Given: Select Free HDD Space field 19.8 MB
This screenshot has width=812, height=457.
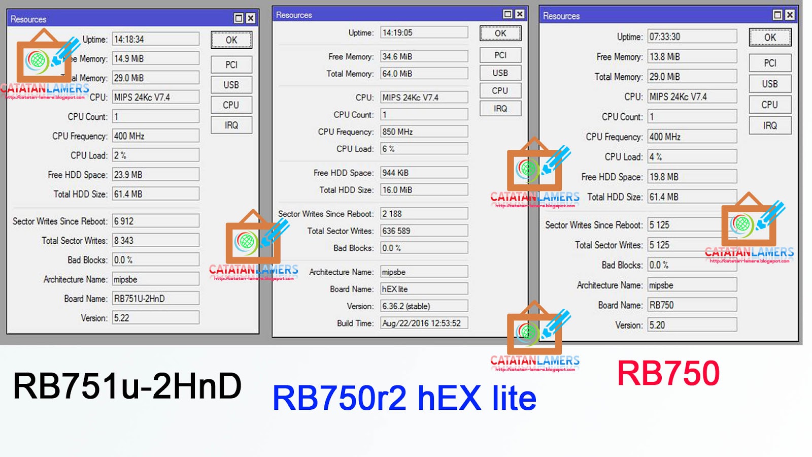Looking at the screenshot, I should 692,177.
